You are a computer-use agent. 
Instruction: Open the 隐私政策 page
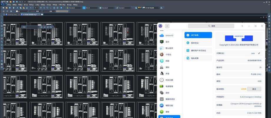click(x=198, y=58)
